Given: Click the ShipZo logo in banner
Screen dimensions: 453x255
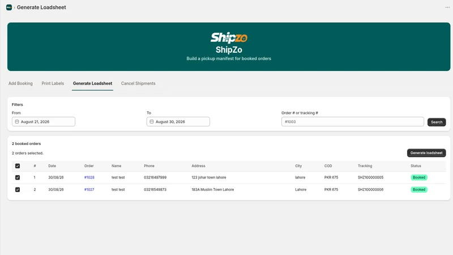Looking at the screenshot, I should (229, 37).
